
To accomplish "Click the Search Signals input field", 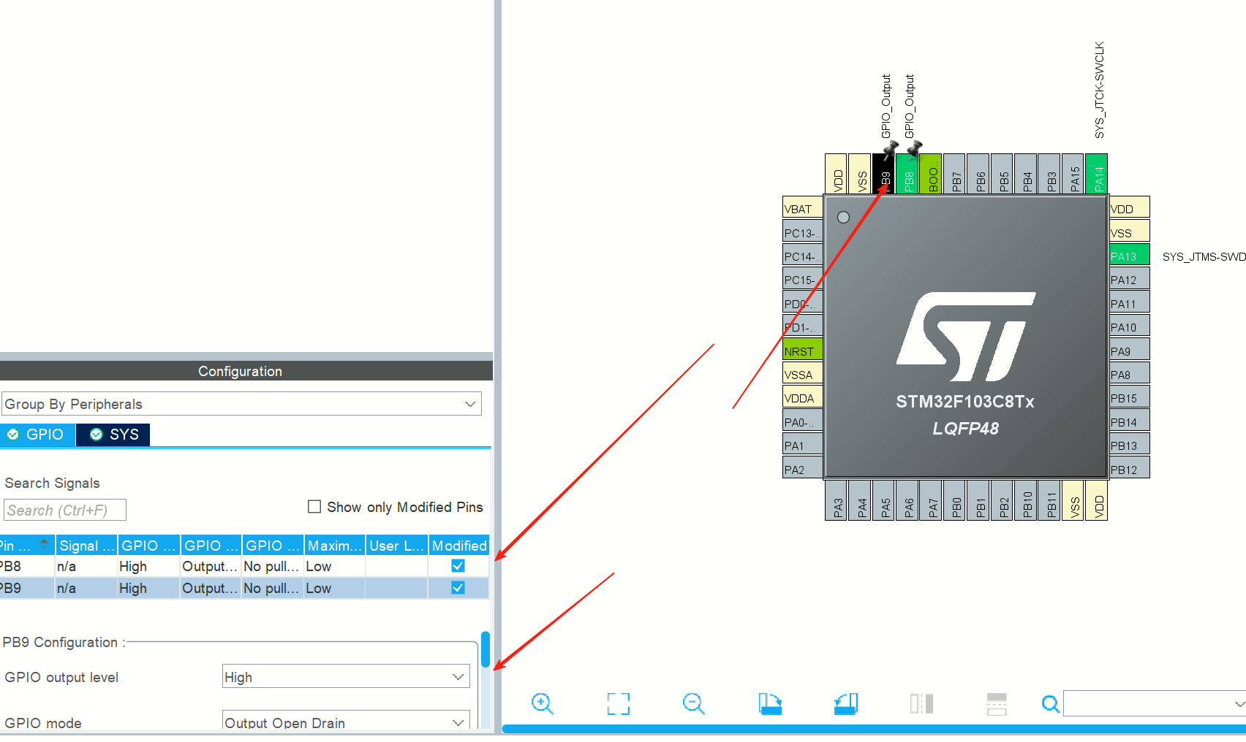I will pyautogui.click(x=64, y=510).
